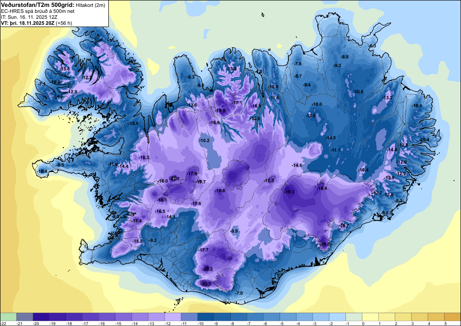Click the -10.9 temperature reading

click(x=273, y=87)
